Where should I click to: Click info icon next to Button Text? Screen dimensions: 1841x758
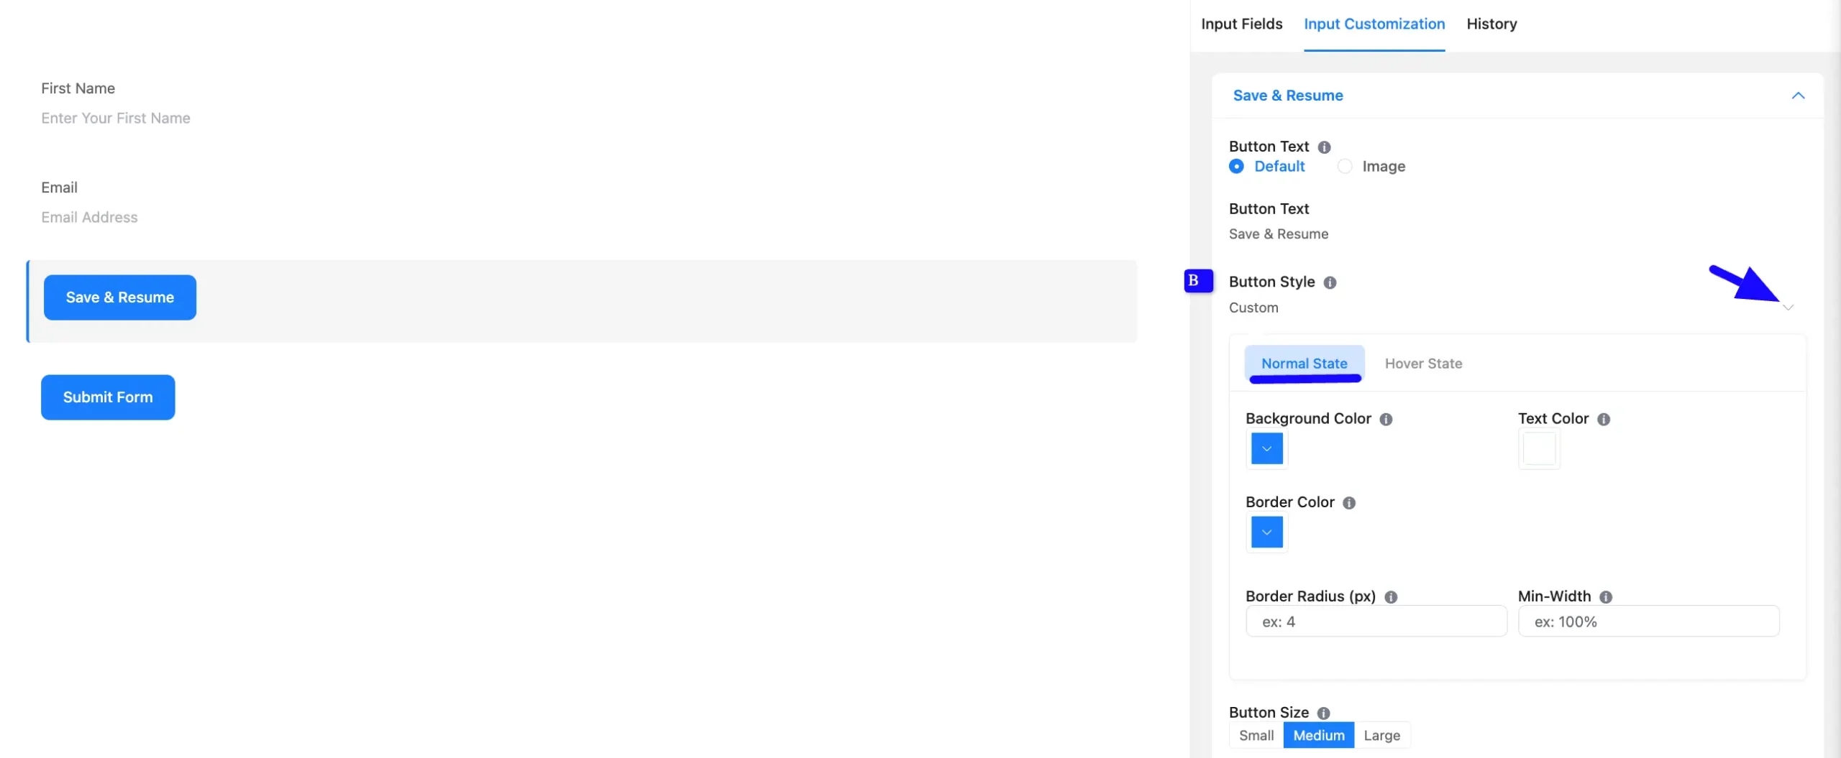[1324, 147]
